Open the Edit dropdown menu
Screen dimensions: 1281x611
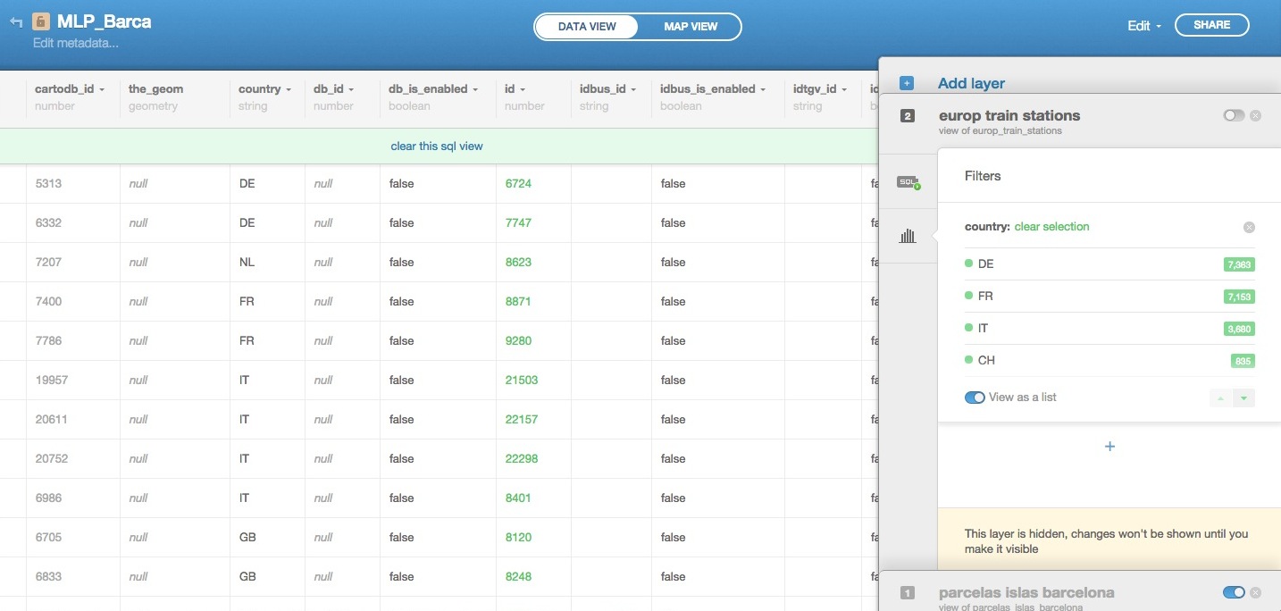[x=1143, y=26]
